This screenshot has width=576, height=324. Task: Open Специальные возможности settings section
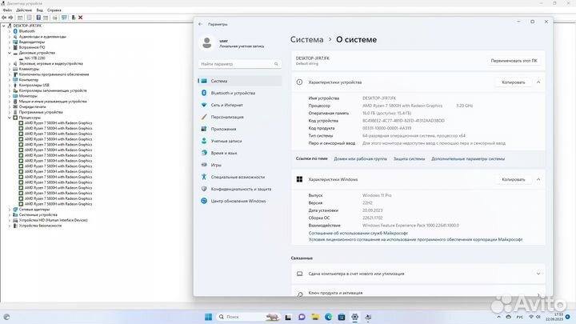tap(239, 177)
